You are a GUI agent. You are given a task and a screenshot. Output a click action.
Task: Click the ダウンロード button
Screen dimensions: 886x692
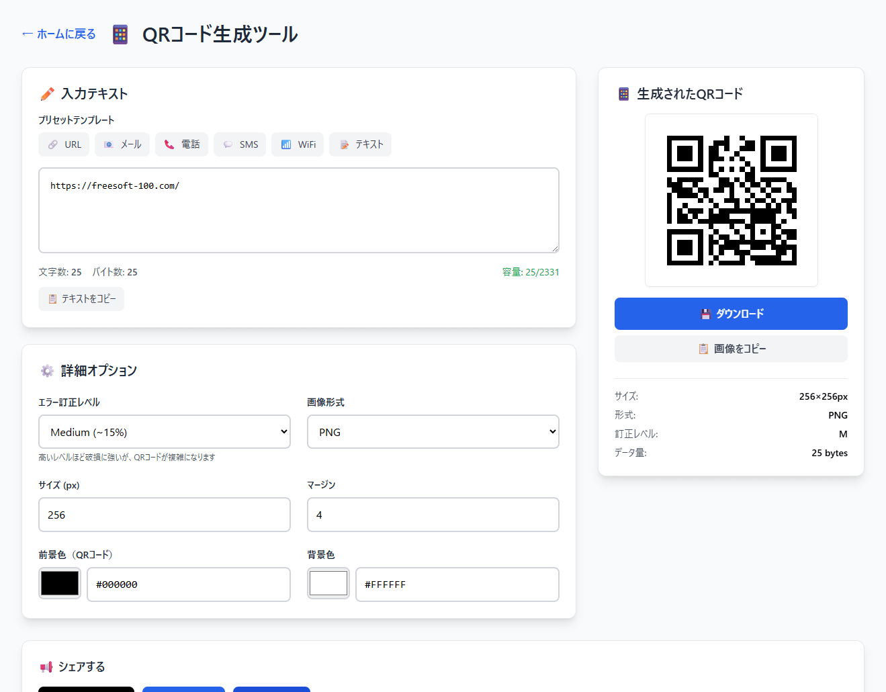(x=731, y=314)
